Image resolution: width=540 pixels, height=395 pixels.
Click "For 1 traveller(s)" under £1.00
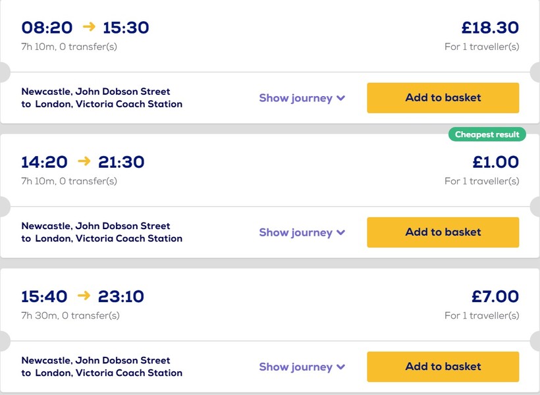(x=481, y=181)
